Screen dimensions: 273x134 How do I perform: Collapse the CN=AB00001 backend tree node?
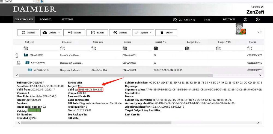click(19, 63)
